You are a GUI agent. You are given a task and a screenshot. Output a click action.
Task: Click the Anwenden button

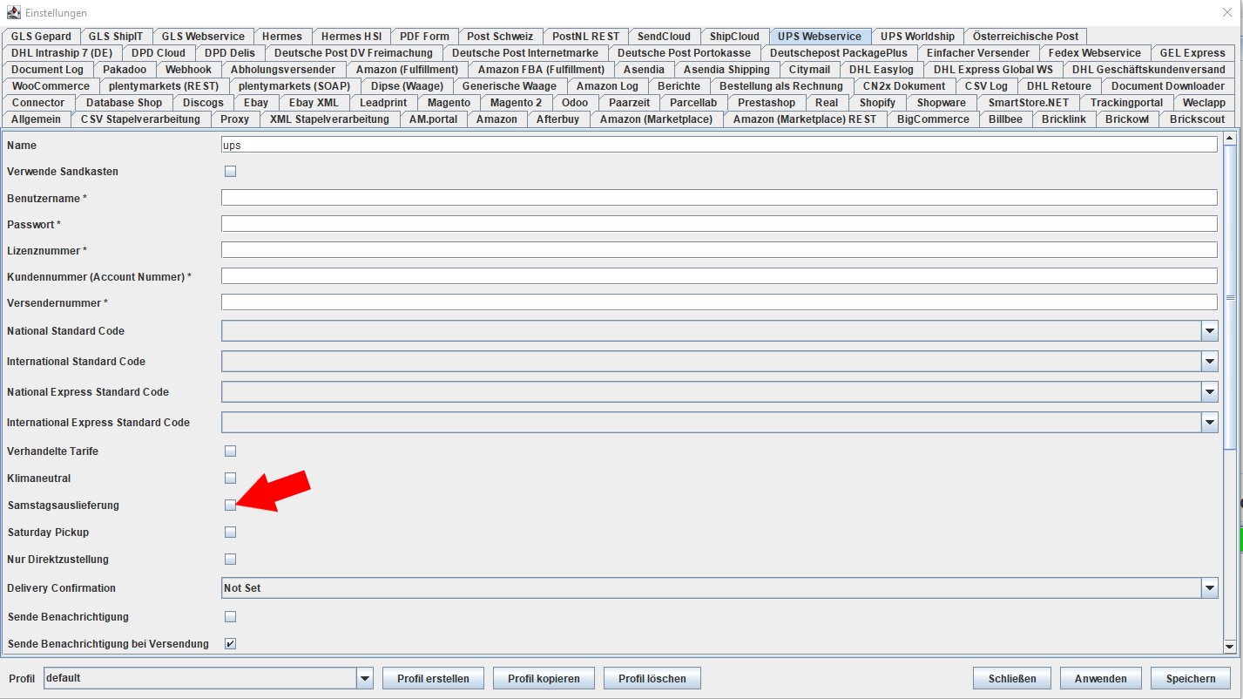1101,678
